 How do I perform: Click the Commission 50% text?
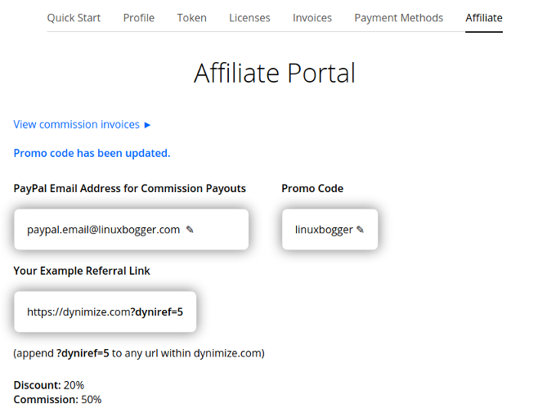coord(57,400)
